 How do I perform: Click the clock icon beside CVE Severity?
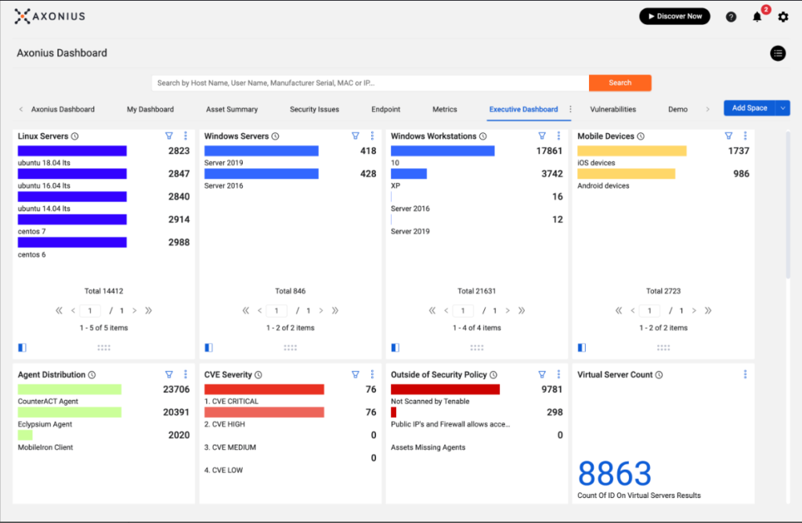coord(258,375)
